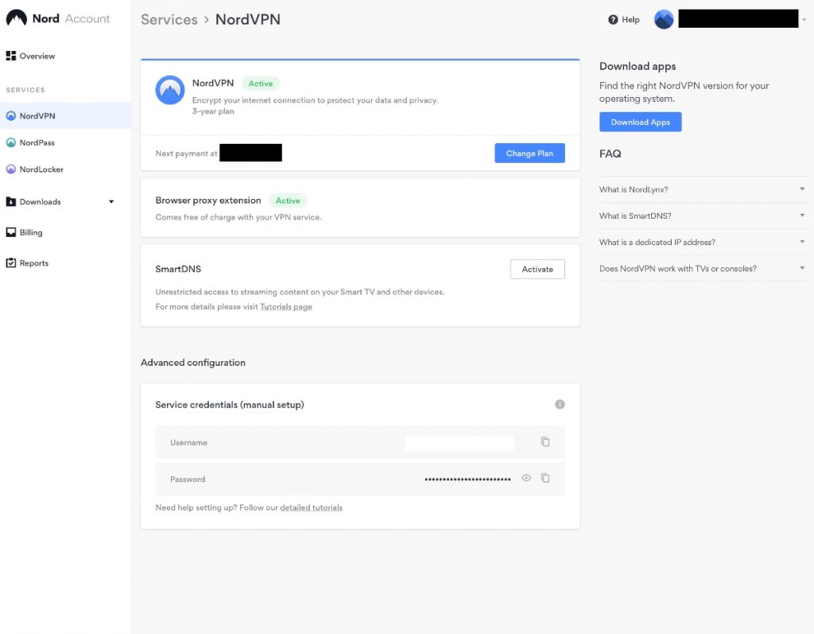Click the Username field value

coord(459,443)
